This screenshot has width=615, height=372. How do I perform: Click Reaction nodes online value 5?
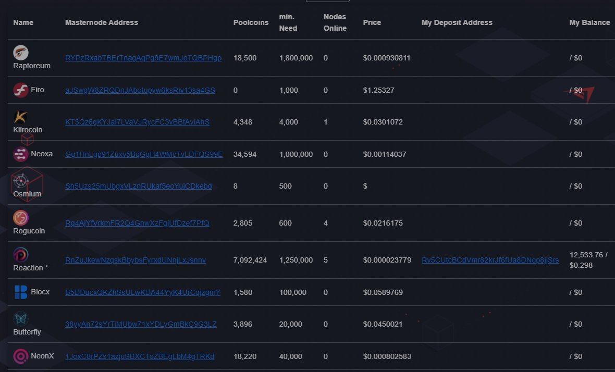[x=326, y=260]
